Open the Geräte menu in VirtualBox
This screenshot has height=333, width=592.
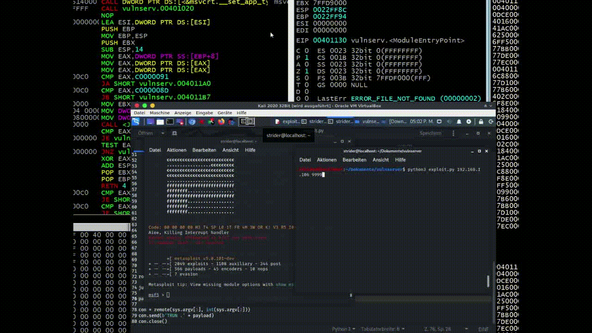tap(225, 113)
